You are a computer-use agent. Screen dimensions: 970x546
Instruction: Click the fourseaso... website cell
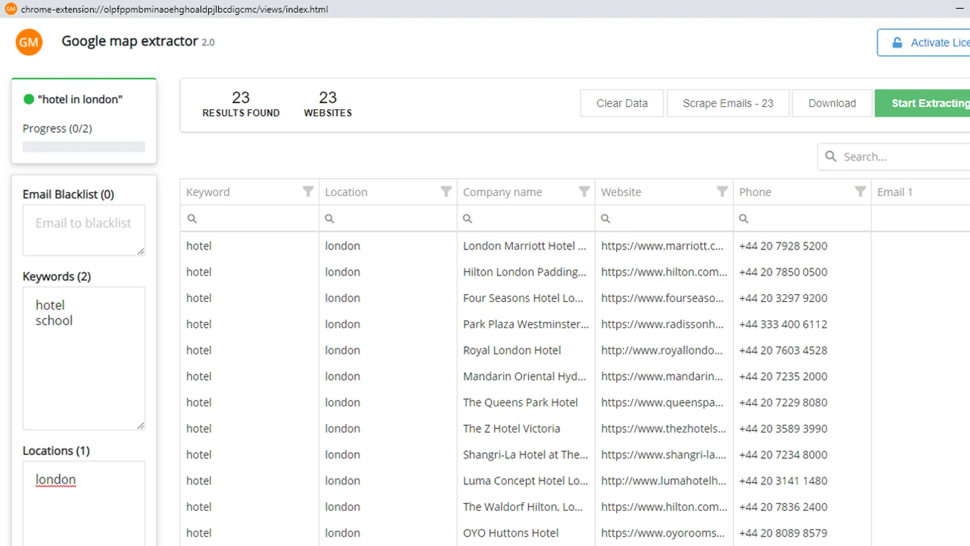click(664, 298)
